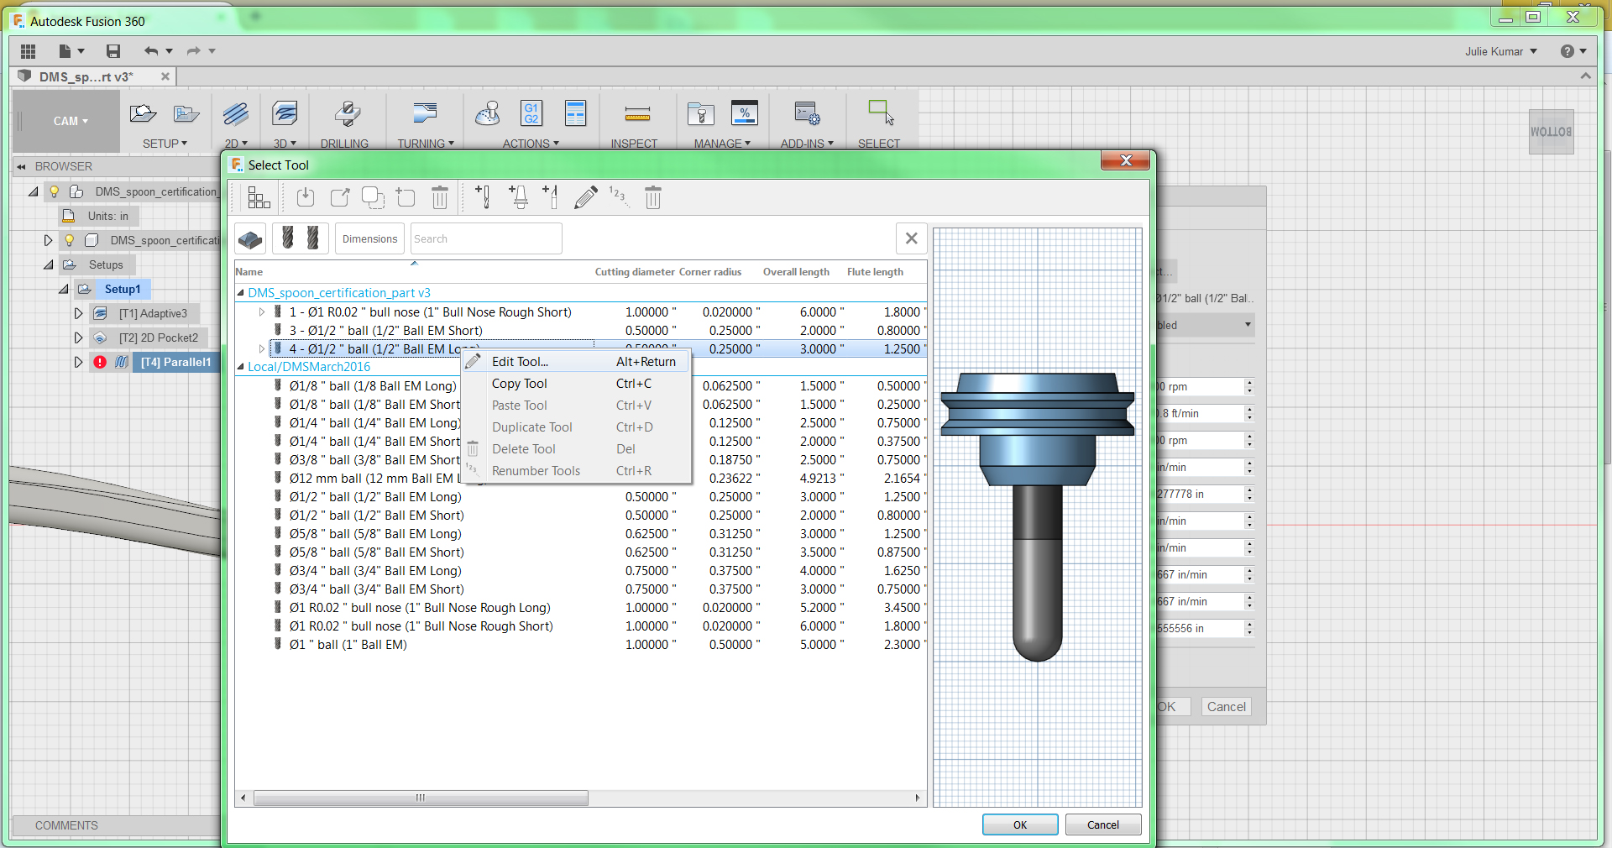The image size is (1612, 848).
Task: Select the Ø5/8" ball (5/8" Ball EM Short) tool
Action: coord(581,552)
